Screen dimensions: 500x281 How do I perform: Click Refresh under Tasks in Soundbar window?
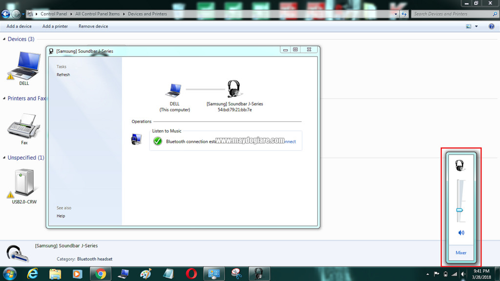pos(63,75)
